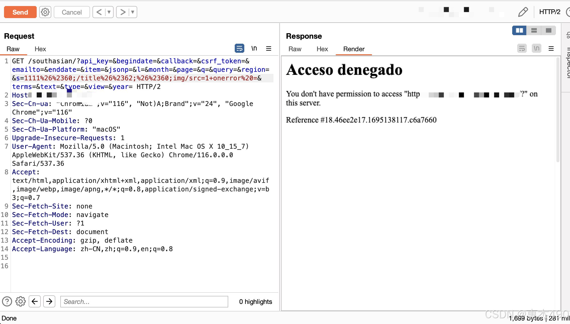Switch to Response Raw tab
Screen dimensions: 570x324
(295, 49)
